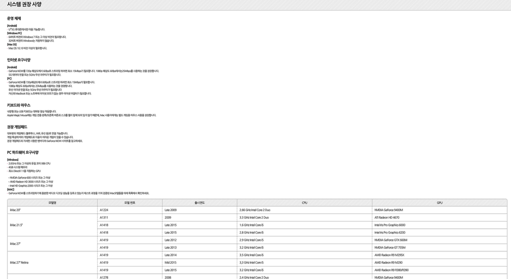Screen dimensions: 511x279
Task: Click the iMac 20" model cell
Action: (52, 210)
